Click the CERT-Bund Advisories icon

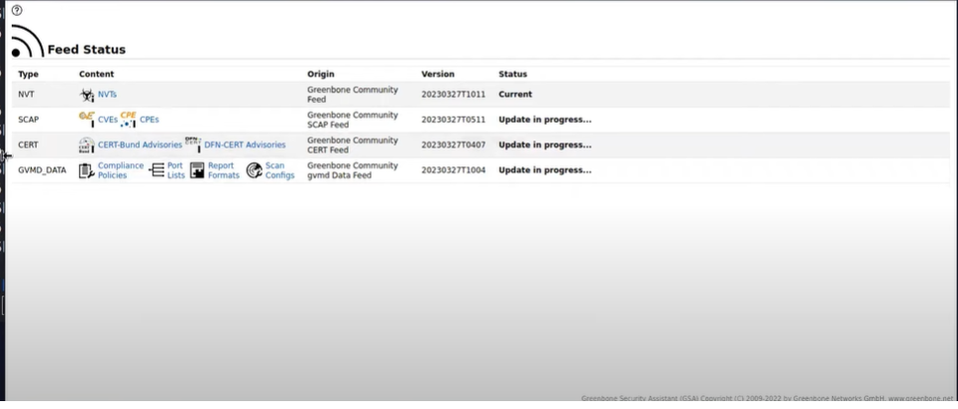(x=87, y=146)
